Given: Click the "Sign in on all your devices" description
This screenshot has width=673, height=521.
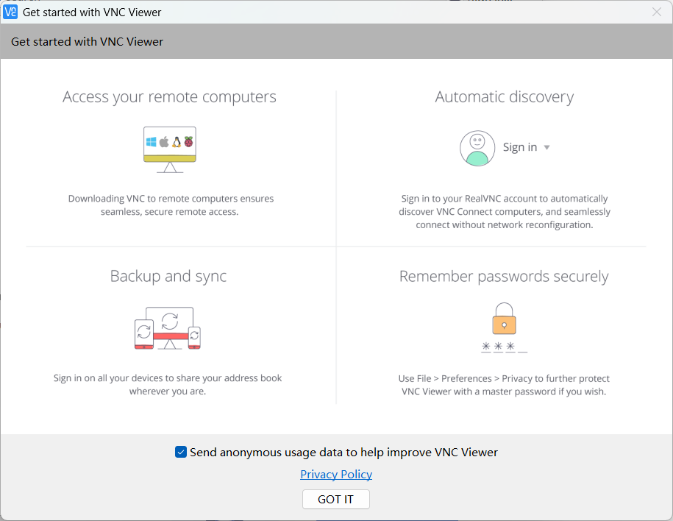Looking at the screenshot, I should [168, 384].
